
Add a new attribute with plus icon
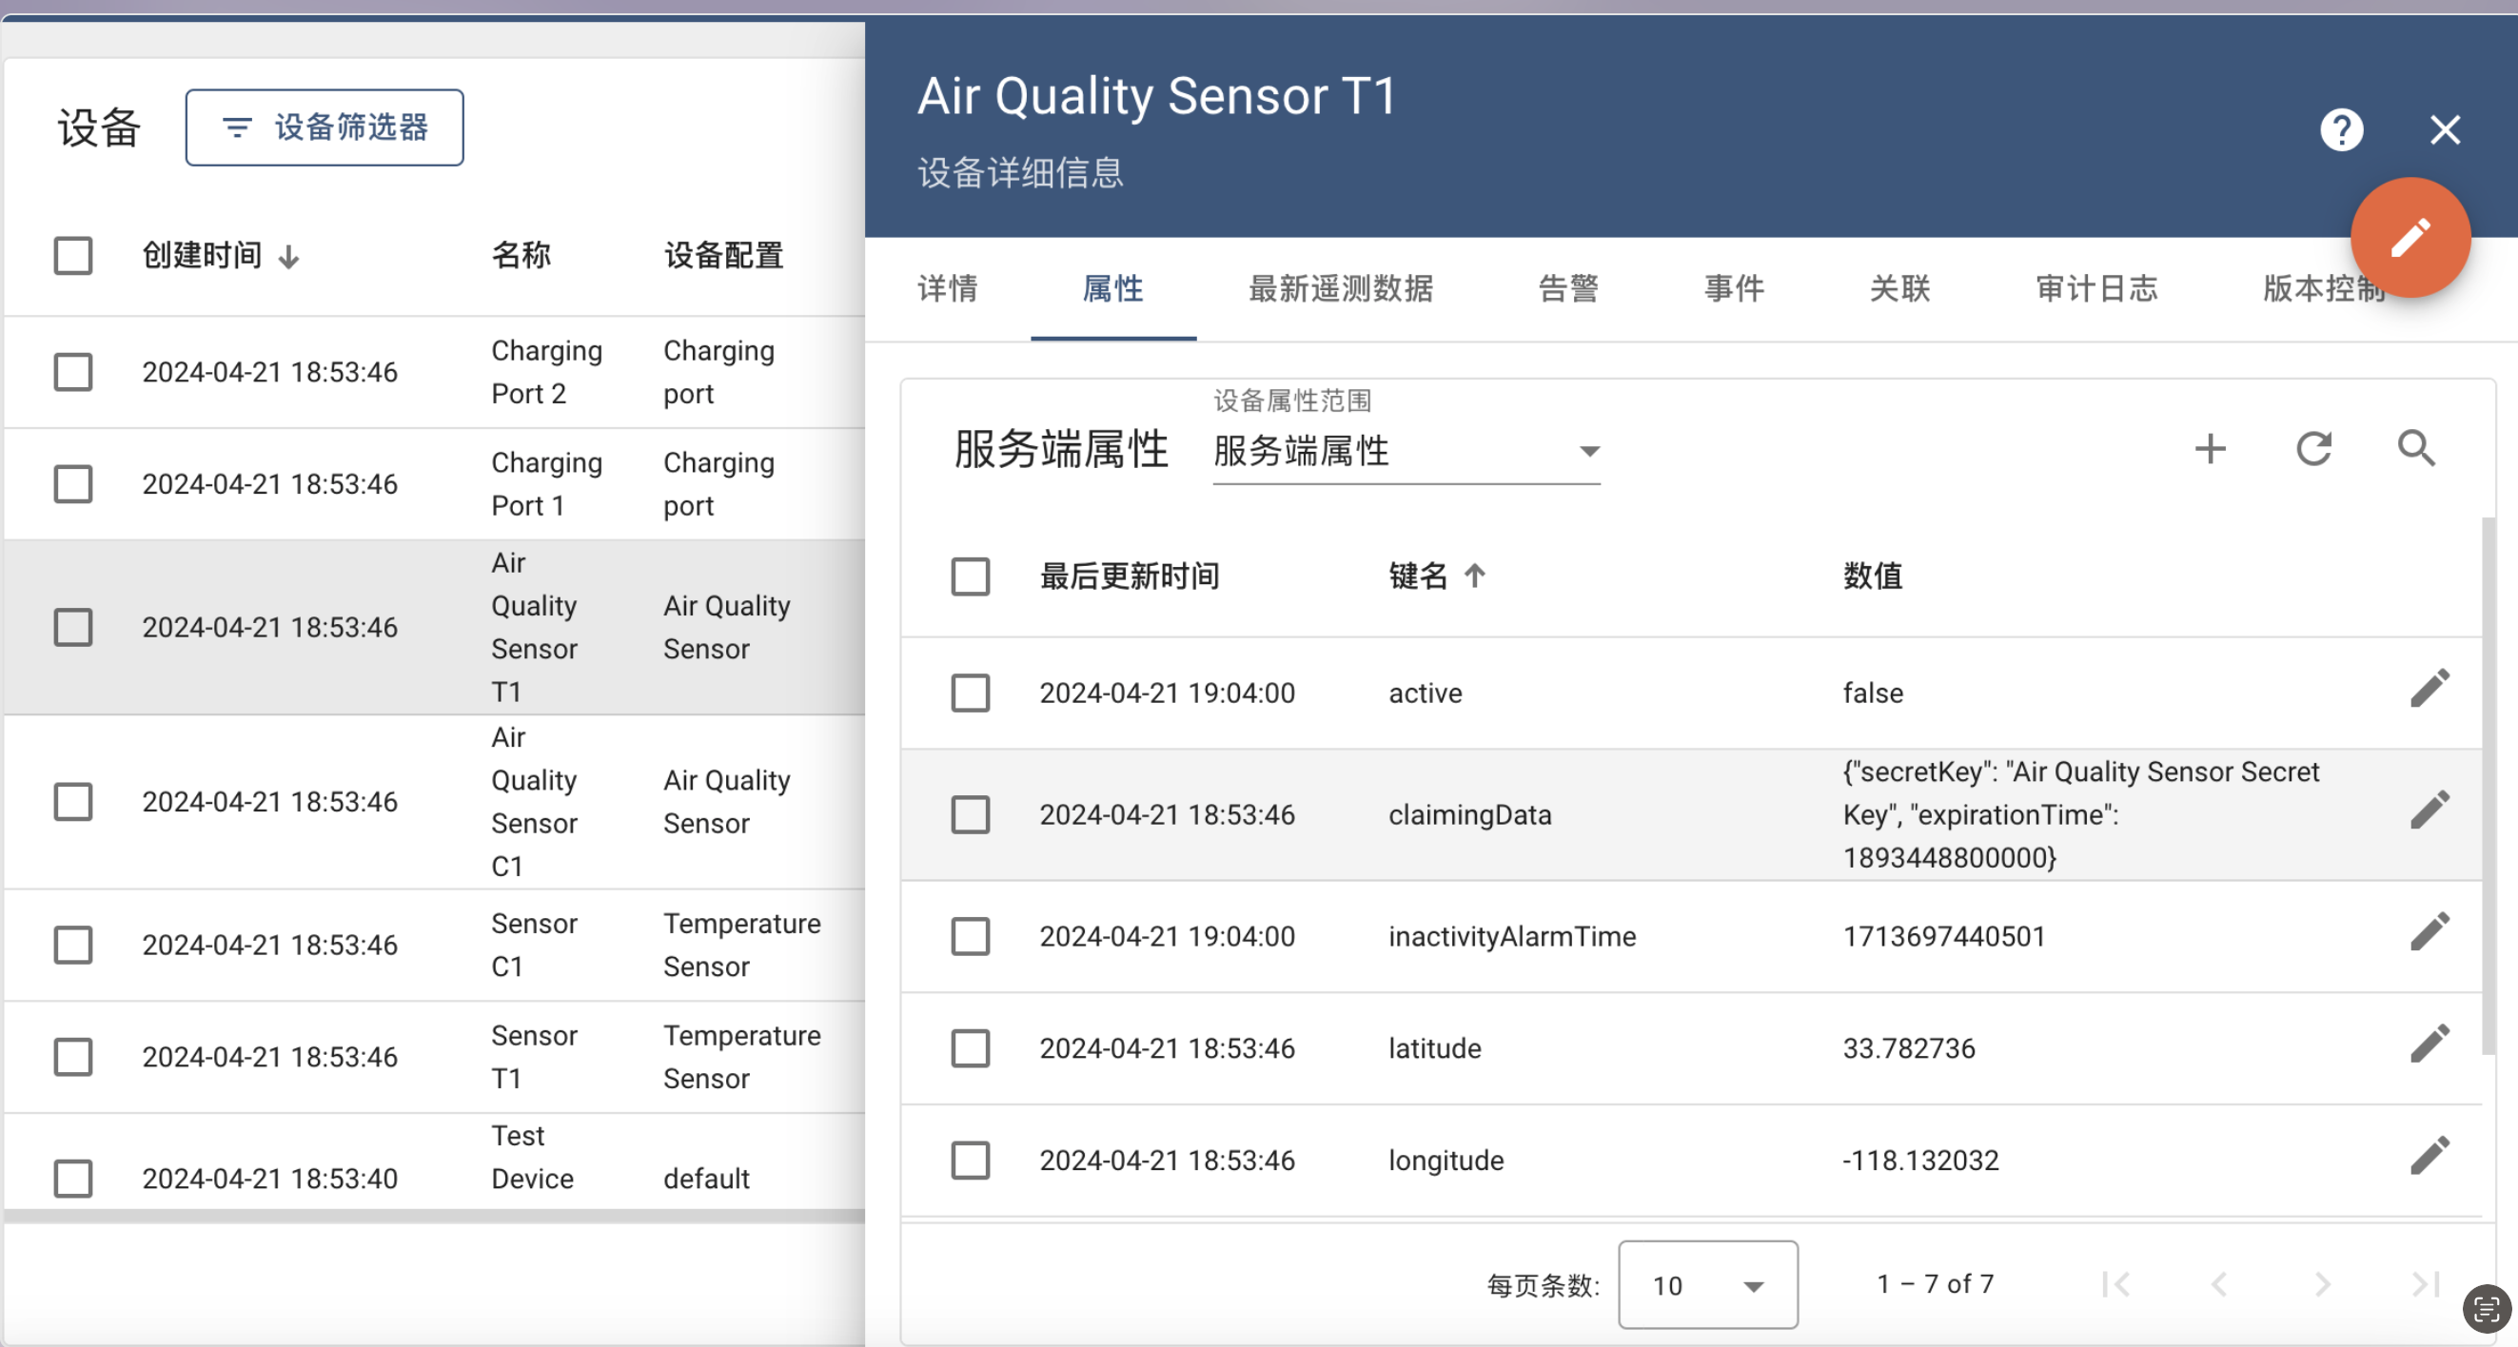tap(2210, 449)
